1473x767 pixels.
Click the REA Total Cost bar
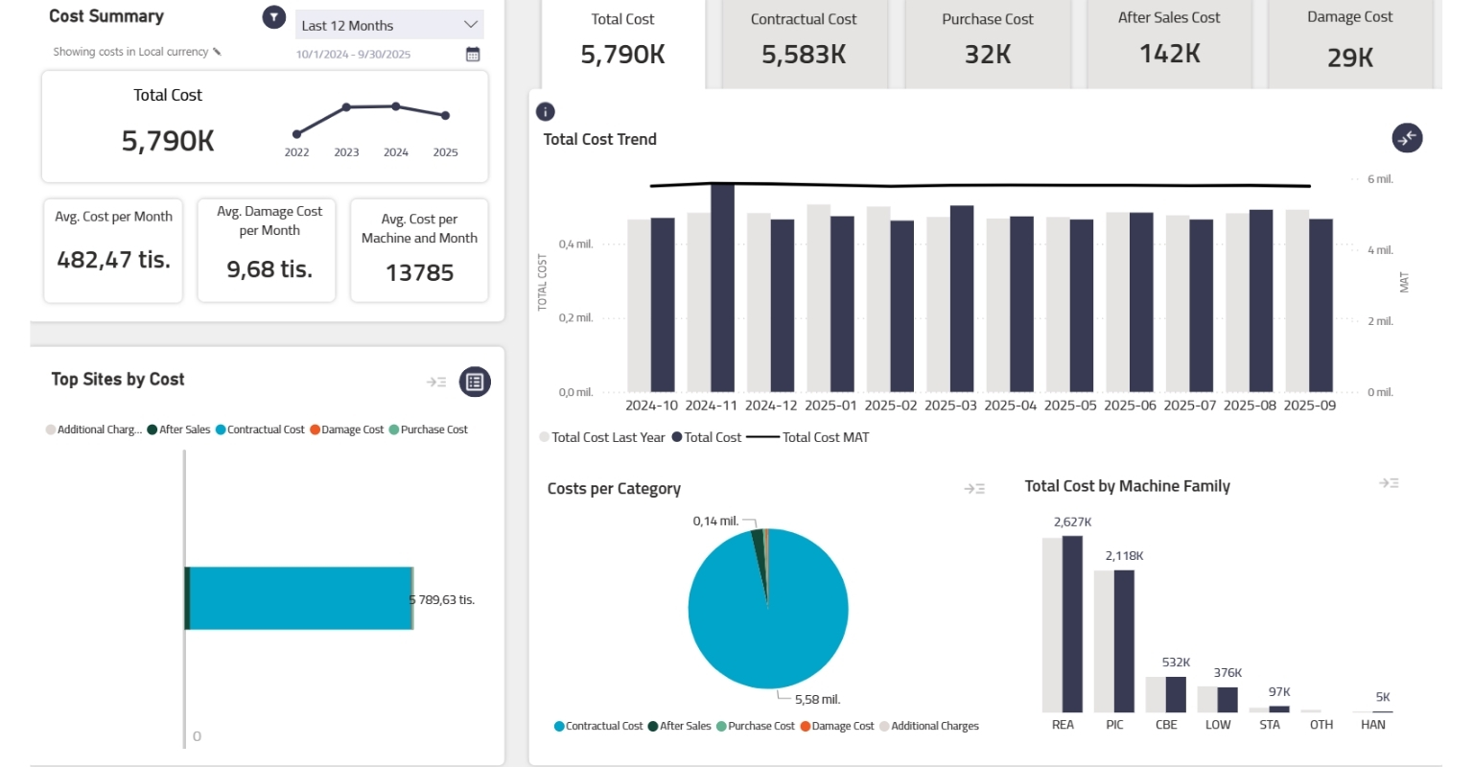pyautogui.click(x=1072, y=623)
